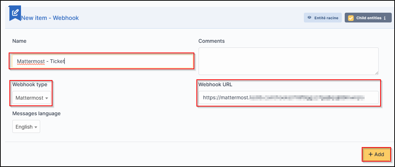Click the Webhook URL label
Viewport: 395px width, 167px height.
(x=216, y=84)
